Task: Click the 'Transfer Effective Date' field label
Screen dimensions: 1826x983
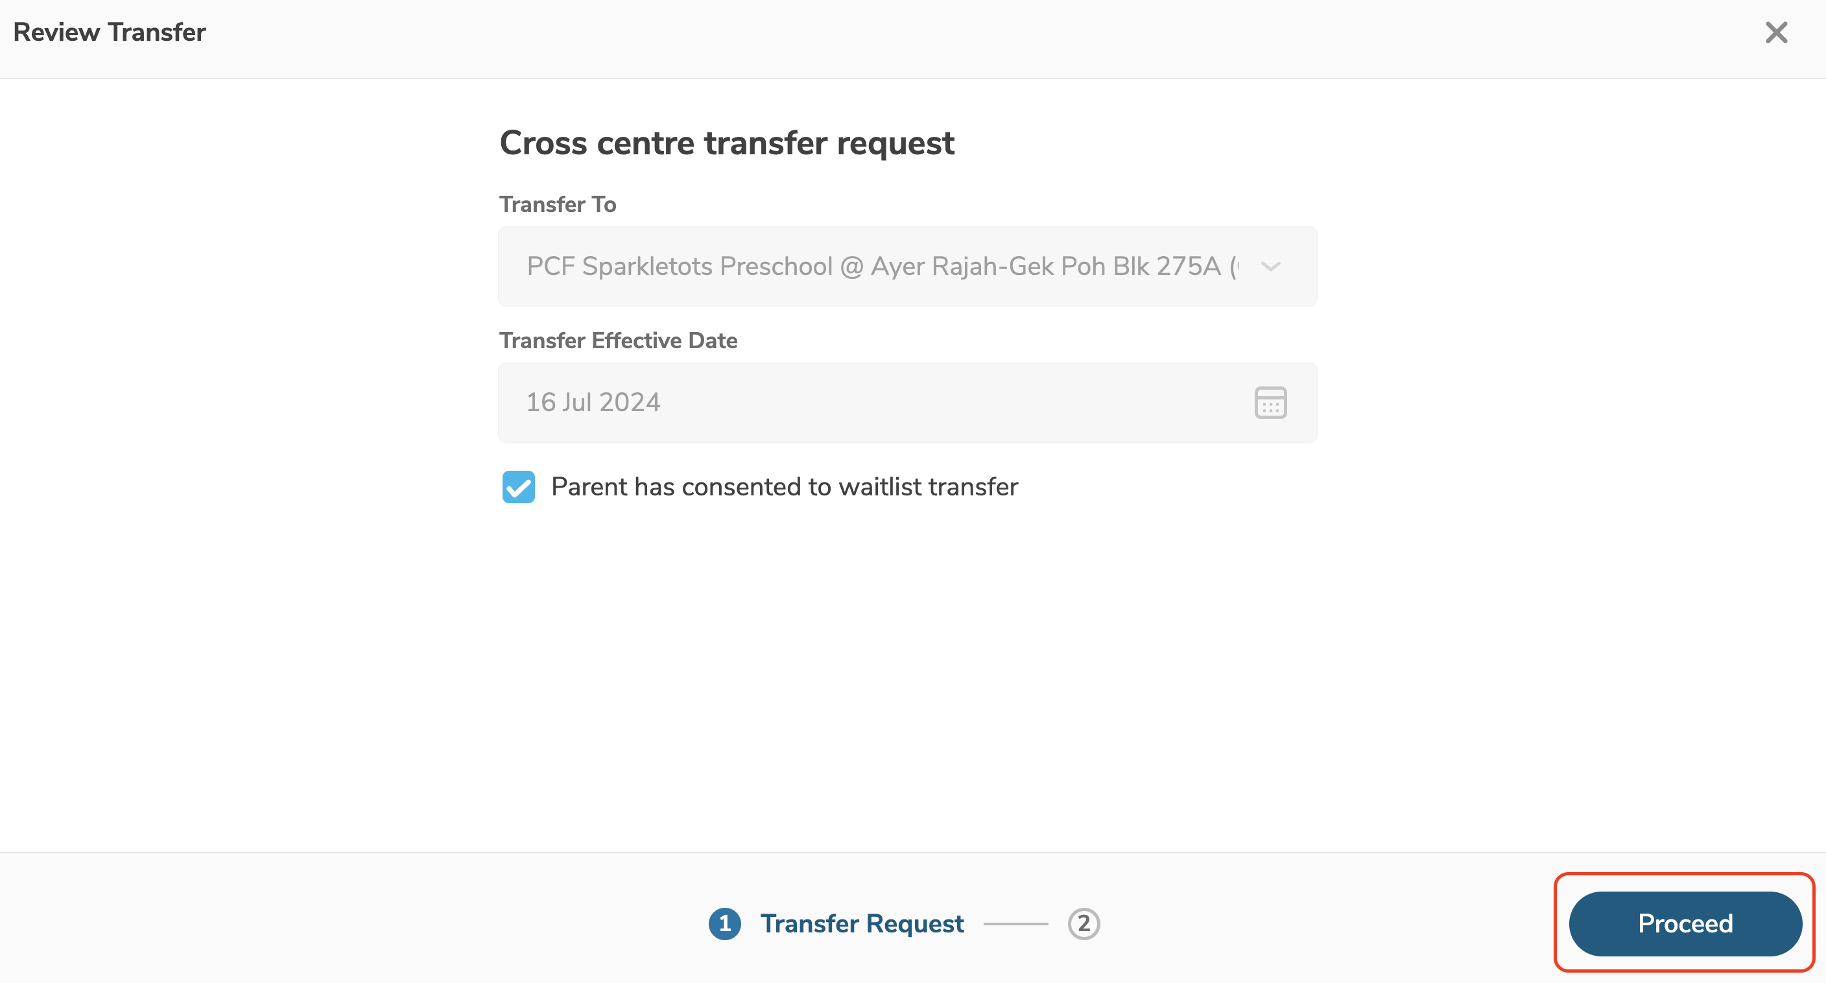Action: tap(618, 340)
